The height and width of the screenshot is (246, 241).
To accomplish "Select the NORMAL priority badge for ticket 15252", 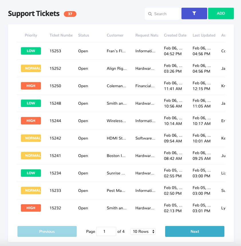I will (31, 68).
